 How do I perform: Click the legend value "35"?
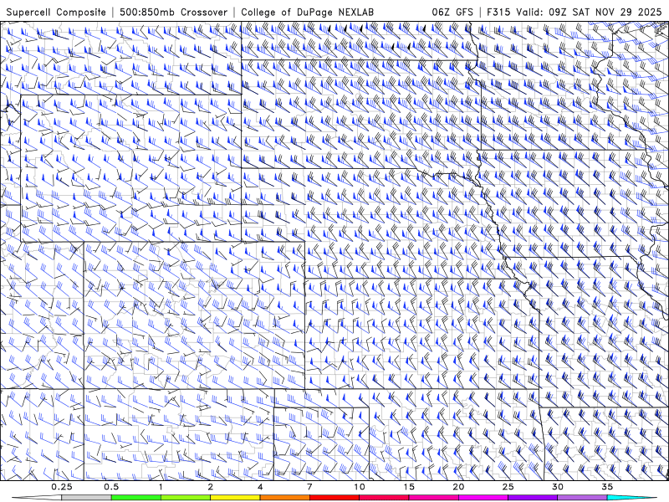(x=607, y=487)
